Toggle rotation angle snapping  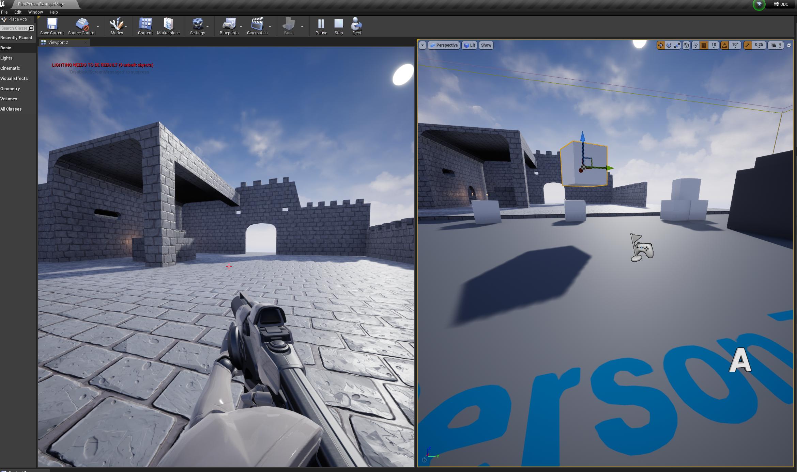pyautogui.click(x=725, y=45)
